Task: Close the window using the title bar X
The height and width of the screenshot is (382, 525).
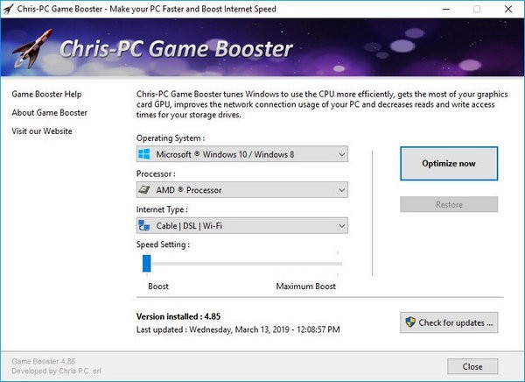Action: tap(508, 9)
